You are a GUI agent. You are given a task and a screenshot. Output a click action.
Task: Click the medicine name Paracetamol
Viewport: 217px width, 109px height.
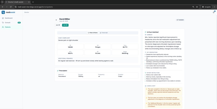pos(62,76)
